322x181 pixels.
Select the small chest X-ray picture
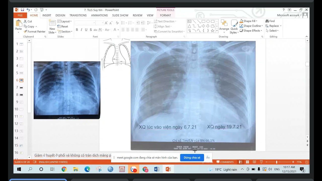click(67, 90)
